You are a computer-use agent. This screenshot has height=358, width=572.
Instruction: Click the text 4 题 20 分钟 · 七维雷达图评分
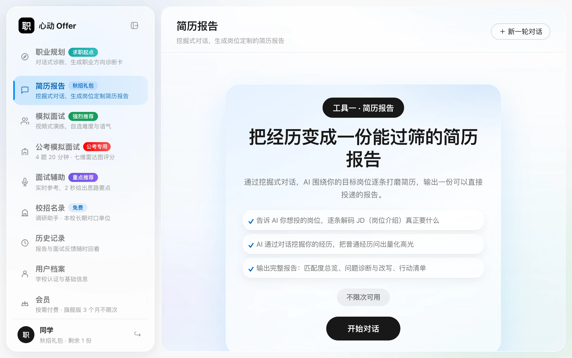click(x=75, y=157)
